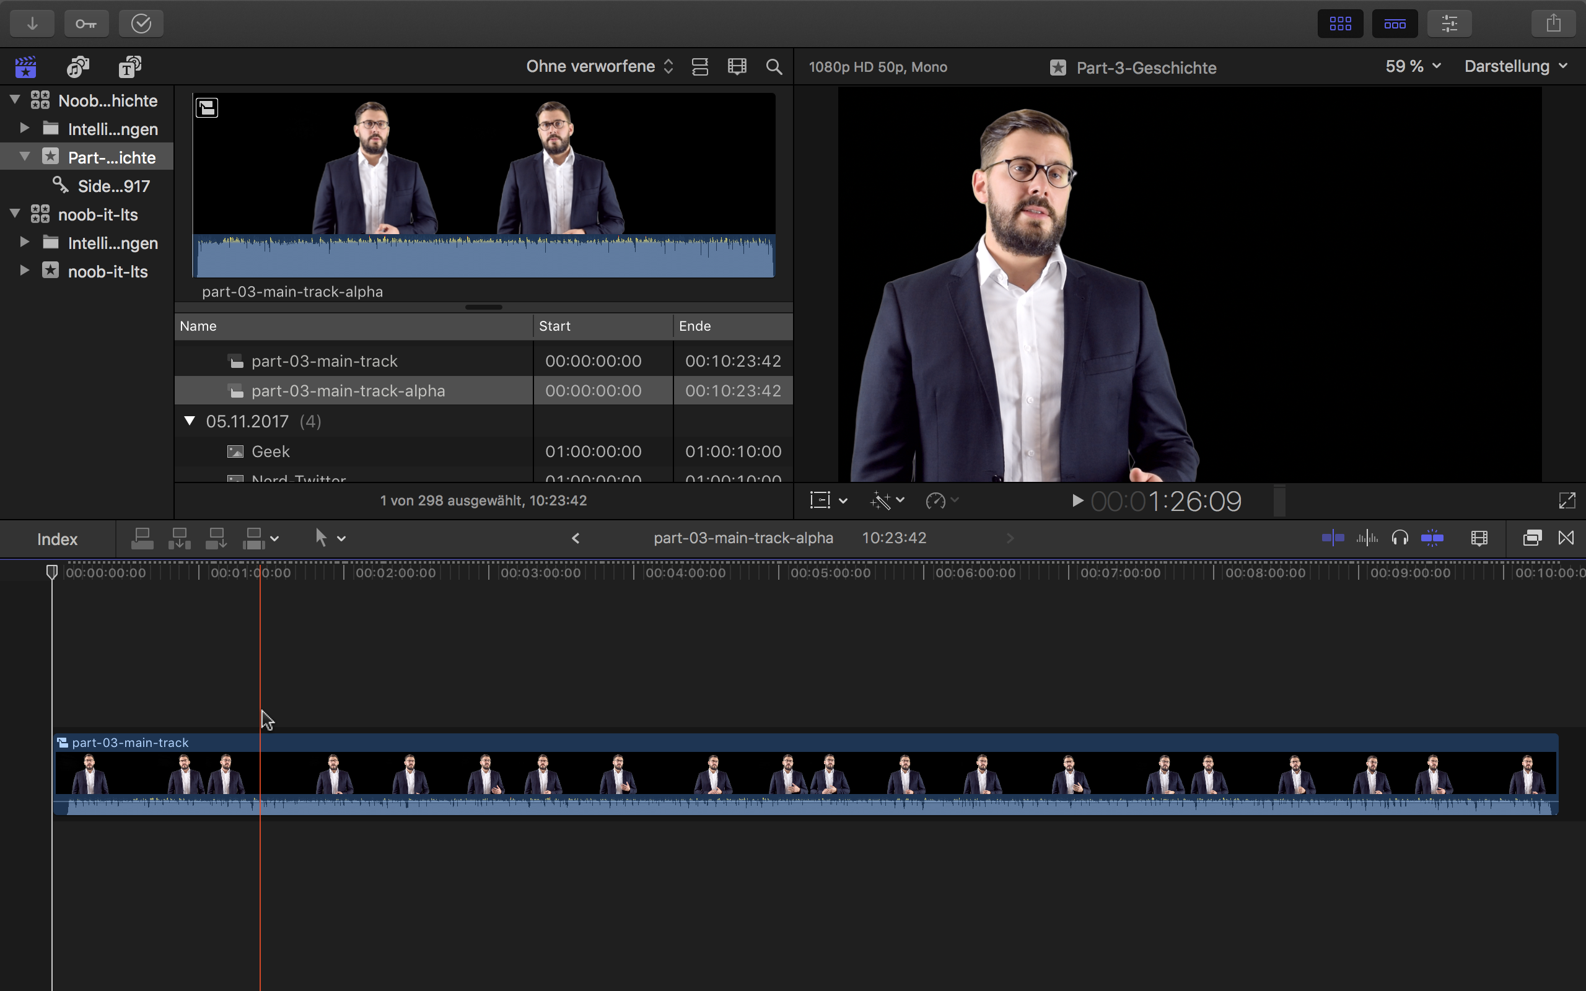Go back in timeline history
The height and width of the screenshot is (991, 1586).
pos(576,539)
